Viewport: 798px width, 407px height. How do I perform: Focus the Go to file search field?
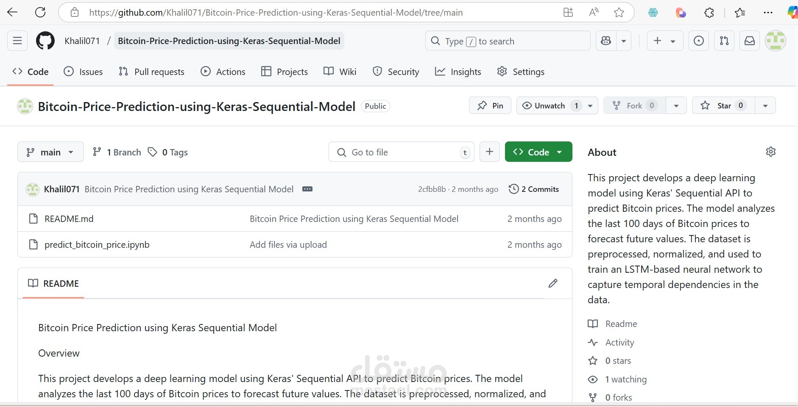pyautogui.click(x=402, y=152)
